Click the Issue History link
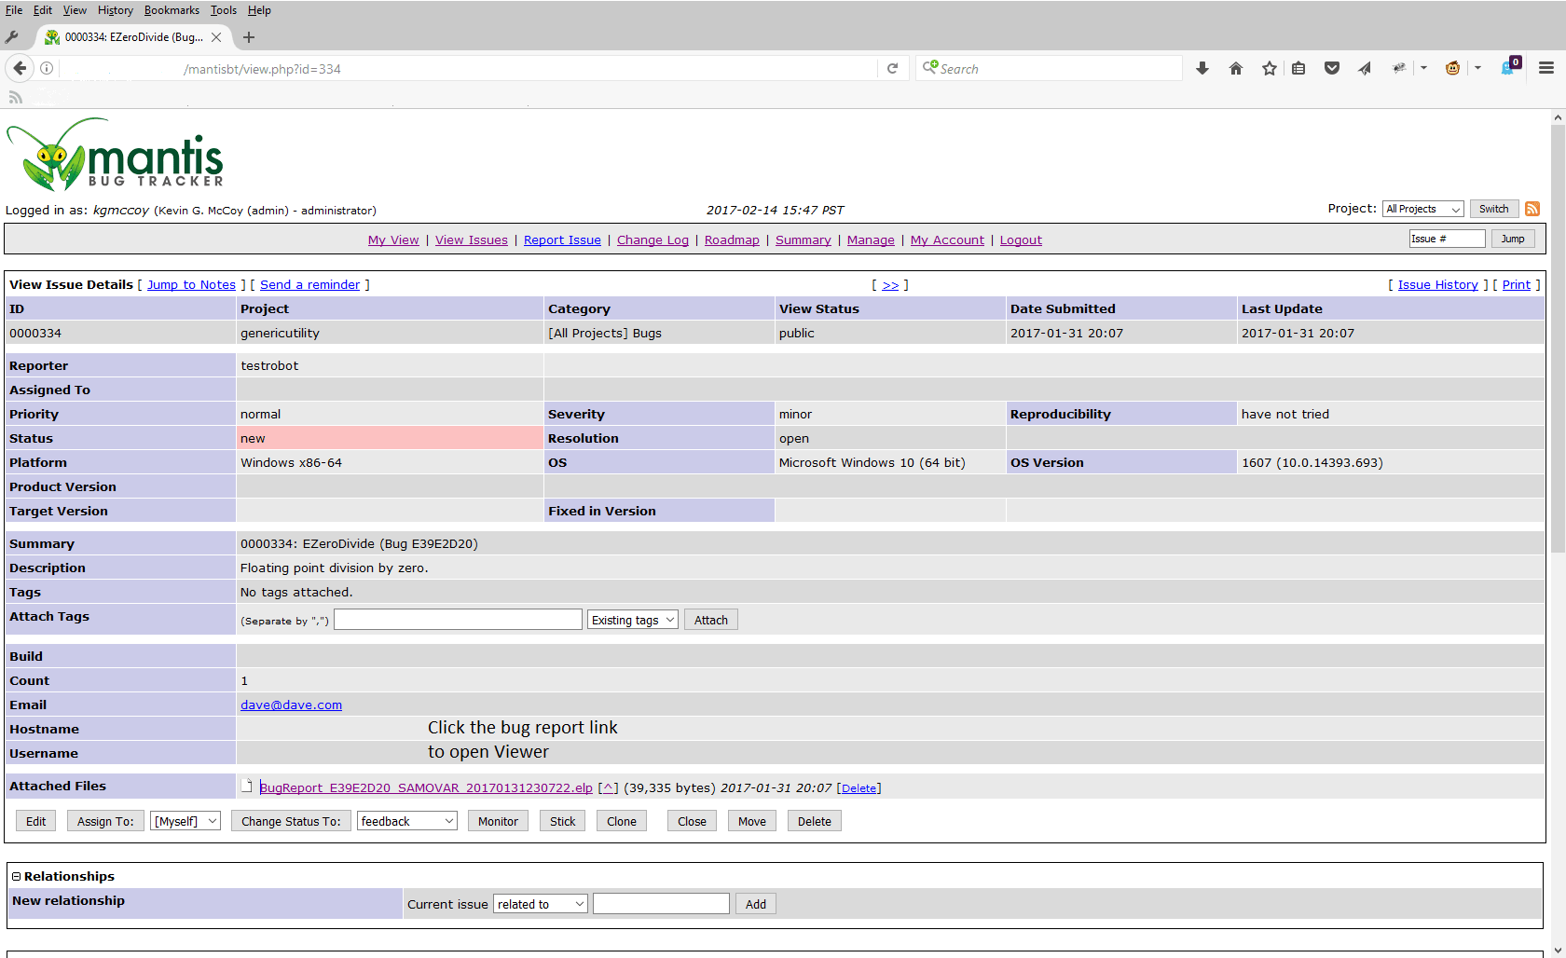Screen dimensions: 1566x958 1437,285
